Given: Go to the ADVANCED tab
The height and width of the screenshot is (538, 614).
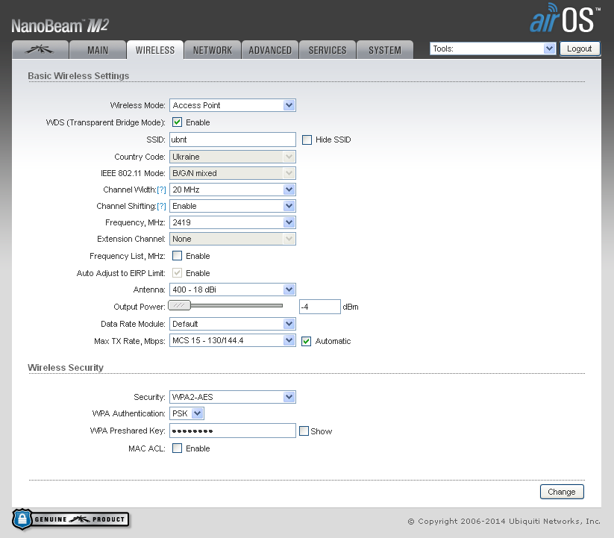Looking at the screenshot, I should click(x=270, y=50).
